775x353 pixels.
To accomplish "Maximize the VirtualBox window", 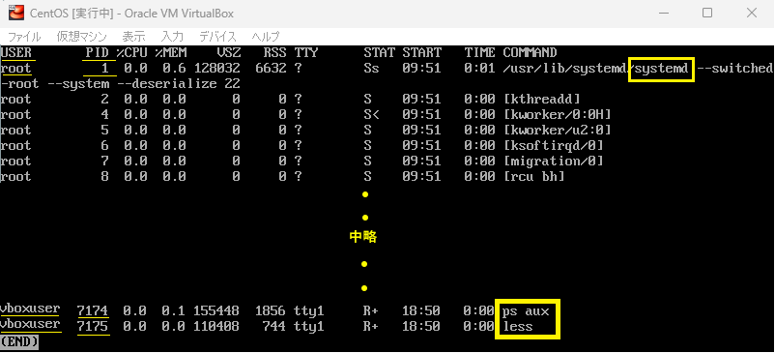I will coord(707,13).
